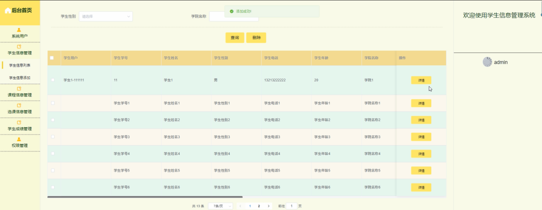Image resolution: width=542 pixels, height=210 pixels.
Task: Click the icon above 学生信息管理
Action: [x=19, y=47]
